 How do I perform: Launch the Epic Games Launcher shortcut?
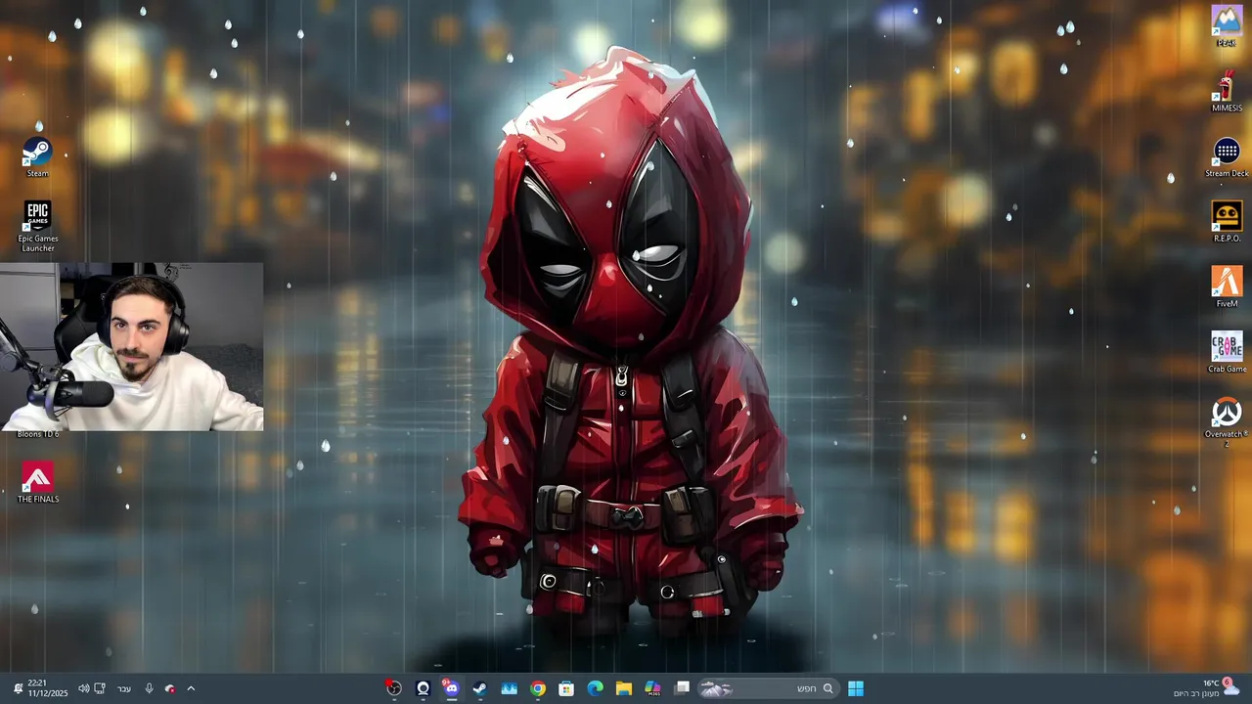[x=37, y=227]
